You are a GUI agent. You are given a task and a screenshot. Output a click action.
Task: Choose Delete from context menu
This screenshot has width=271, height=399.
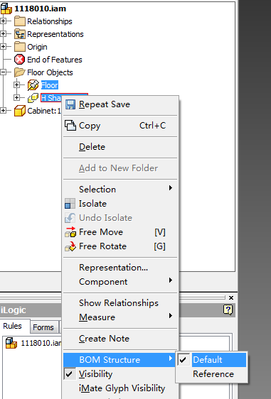pos(120,147)
